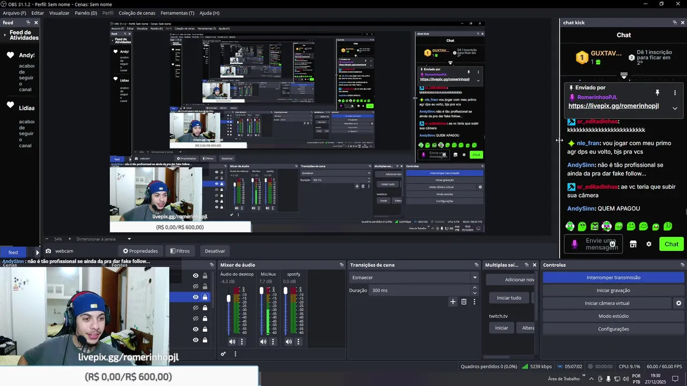Float the chat kick dock panel
Image resolution: width=687 pixels, height=386 pixels.
coord(675,23)
